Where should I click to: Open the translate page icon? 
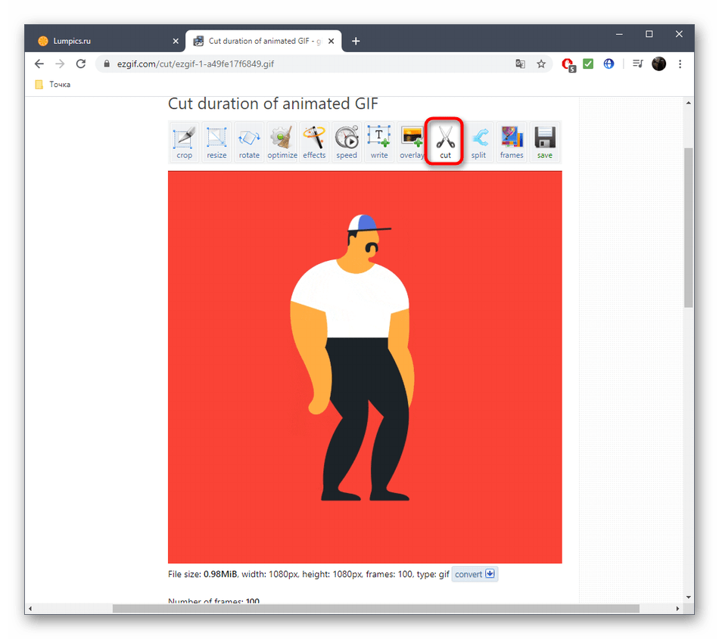520,64
